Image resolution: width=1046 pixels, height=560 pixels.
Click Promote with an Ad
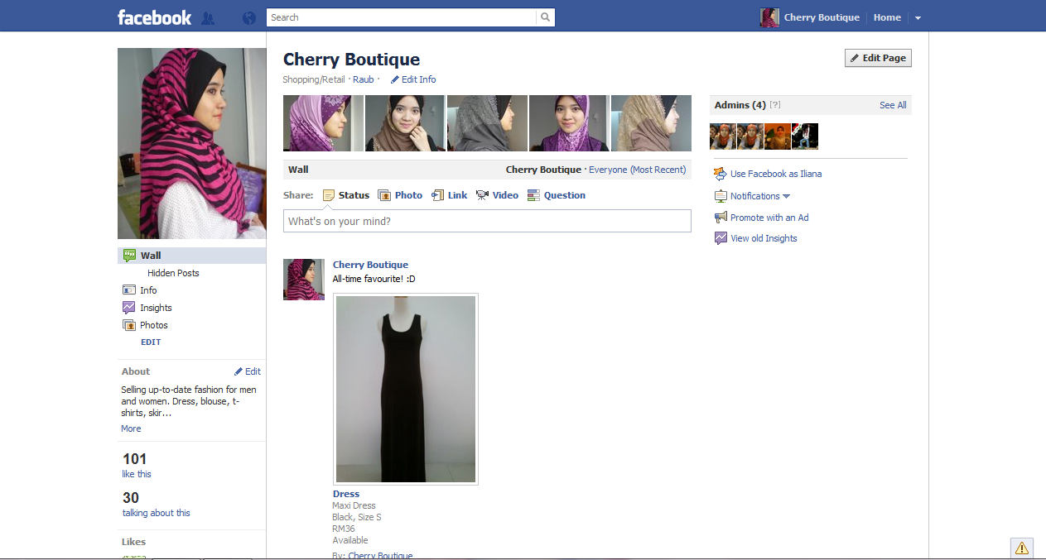tap(769, 218)
